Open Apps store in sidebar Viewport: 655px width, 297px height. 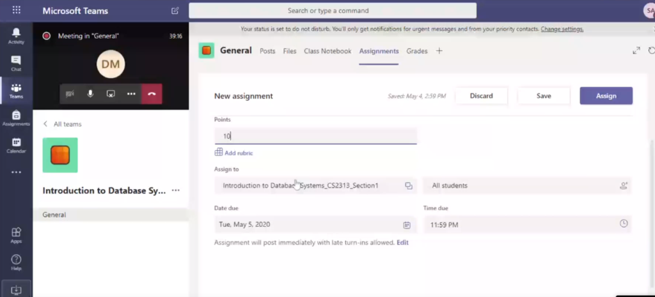click(16, 236)
